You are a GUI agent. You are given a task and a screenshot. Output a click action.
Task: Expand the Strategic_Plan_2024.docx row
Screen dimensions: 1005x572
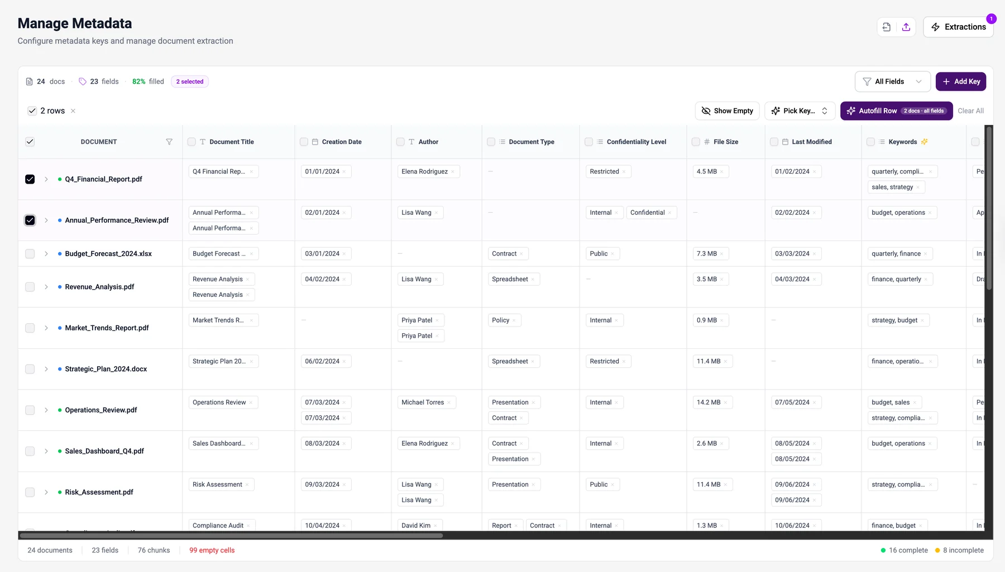click(46, 369)
